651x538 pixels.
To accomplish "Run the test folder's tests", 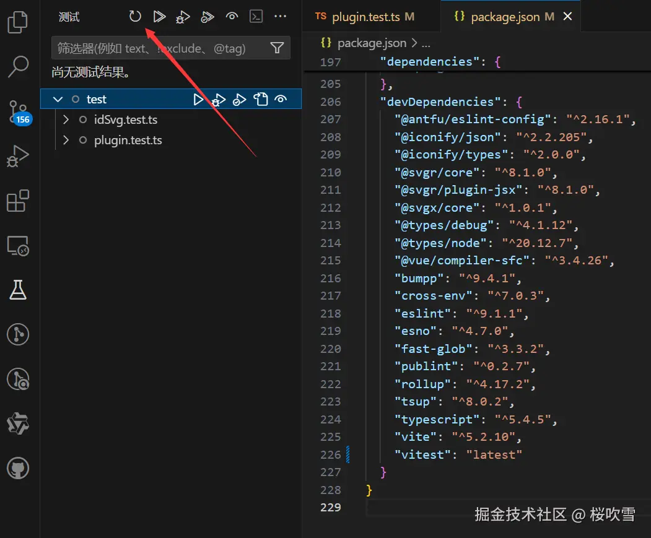I will click(x=198, y=100).
